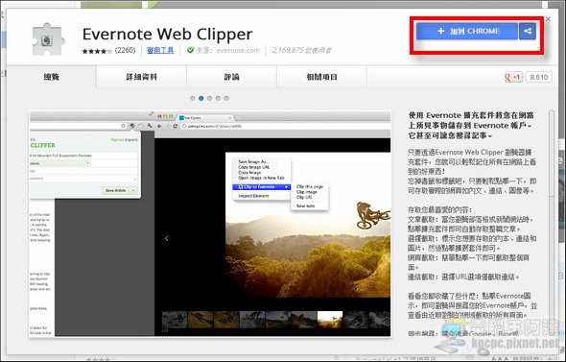Click the bold Evernote description heading
The width and height of the screenshot is (566, 362).
point(471,126)
